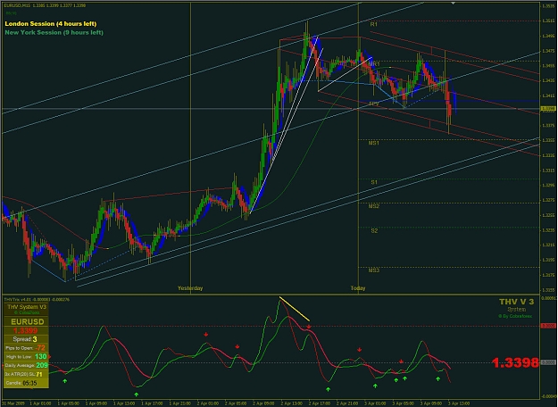558x407 pixels.
Task: Click the red arrow below the yellow trendline
Action: pyautogui.click(x=309, y=327)
